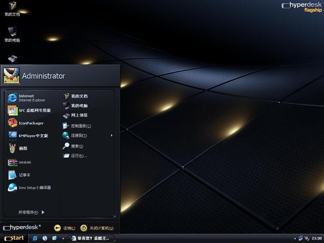Expand 所有程序(P) all programs
Screen dimensions: 324x243
[31, 212]
